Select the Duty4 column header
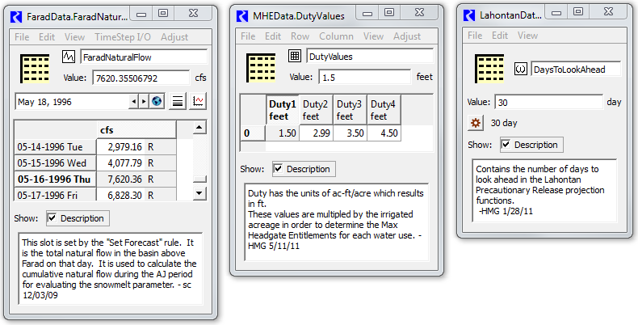This screenshot has width=638, height=325. 384,110
